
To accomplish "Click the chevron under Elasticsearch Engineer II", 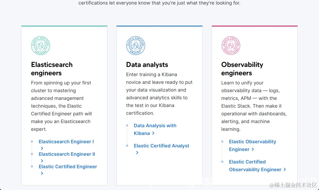I will [x=42, y=161].
